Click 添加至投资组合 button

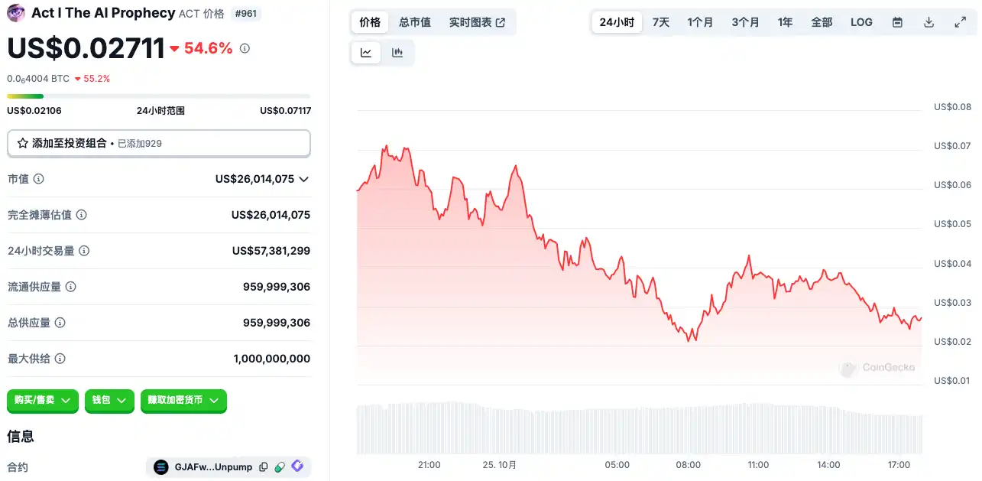point(159,143)
